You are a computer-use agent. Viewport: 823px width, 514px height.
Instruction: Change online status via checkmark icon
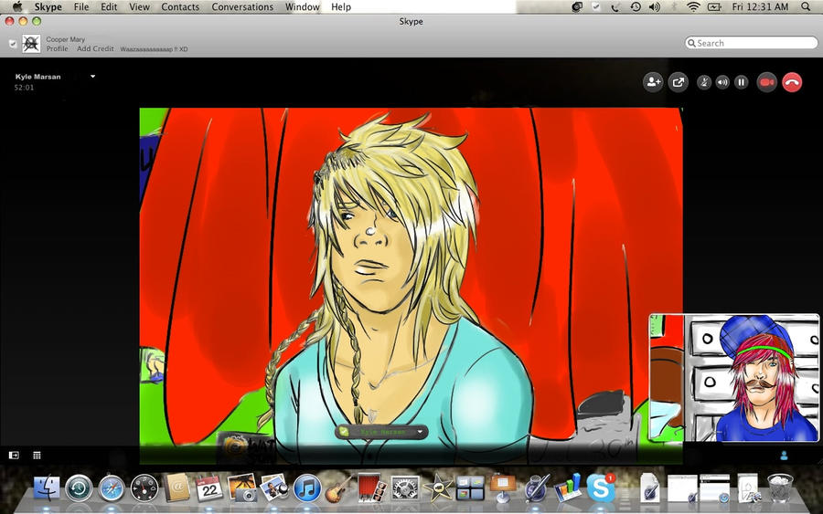(13, 44)
